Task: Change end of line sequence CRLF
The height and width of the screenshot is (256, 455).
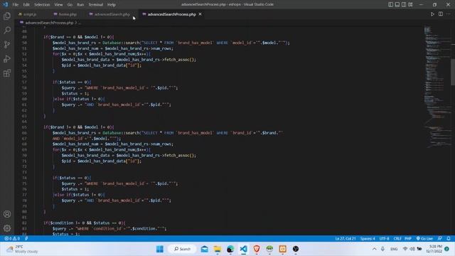Action: tap(397, 239)
